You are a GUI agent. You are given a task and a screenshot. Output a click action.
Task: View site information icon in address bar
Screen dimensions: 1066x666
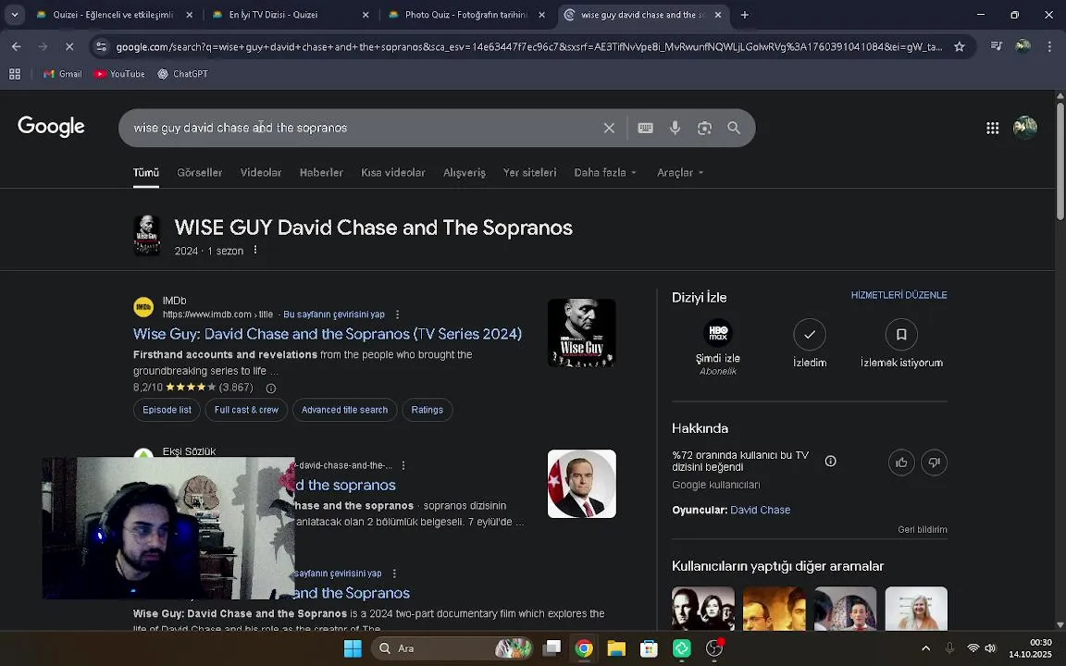click(101, 47)
